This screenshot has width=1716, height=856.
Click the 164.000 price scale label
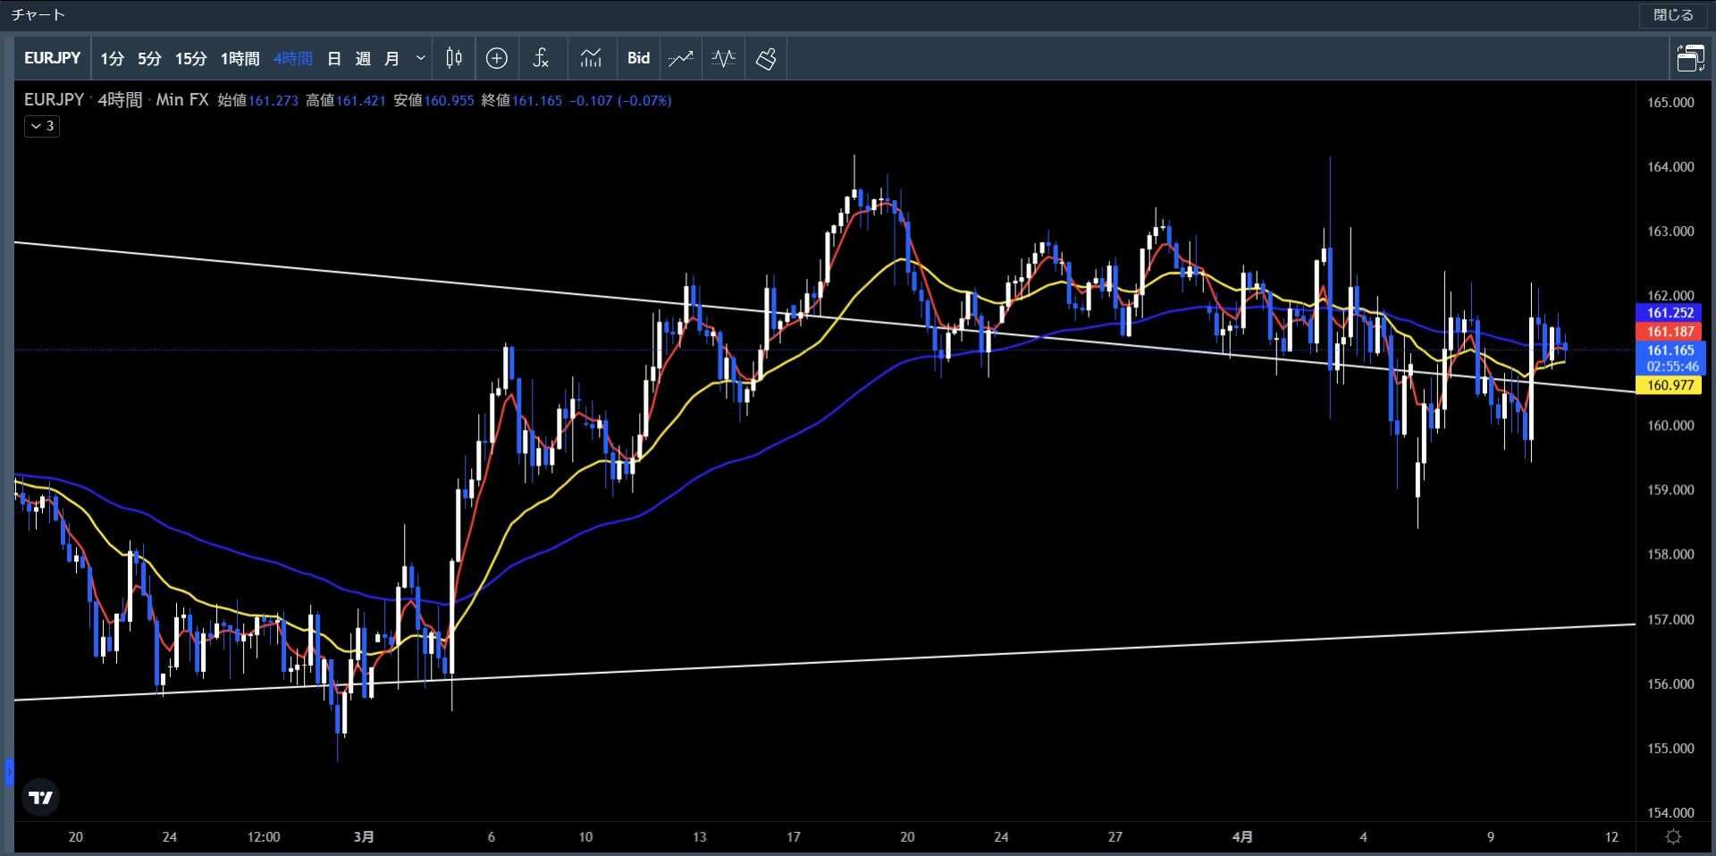[1670, 167]
